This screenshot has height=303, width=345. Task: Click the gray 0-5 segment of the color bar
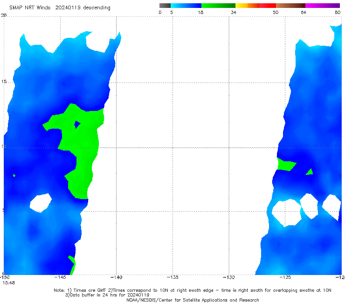(x=165, y=6)
